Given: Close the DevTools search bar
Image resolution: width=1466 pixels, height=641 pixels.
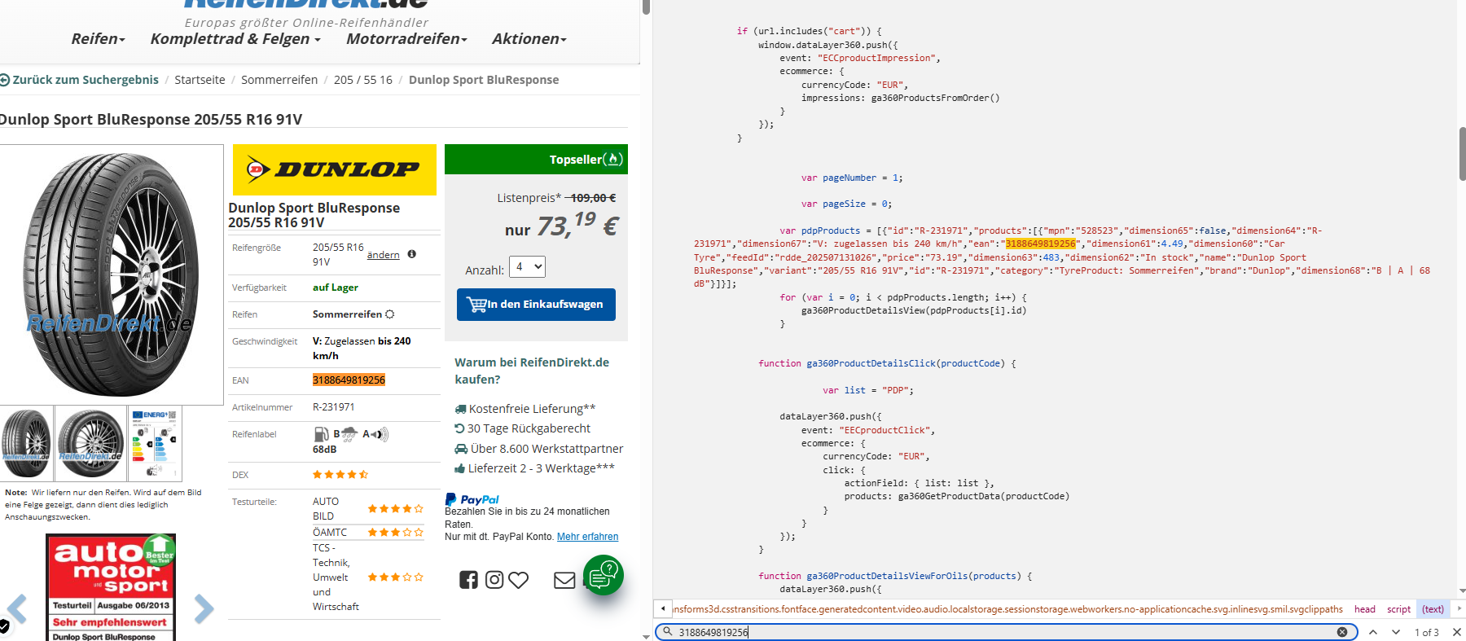Looking at the screenshot, I should click(1457, 632).
